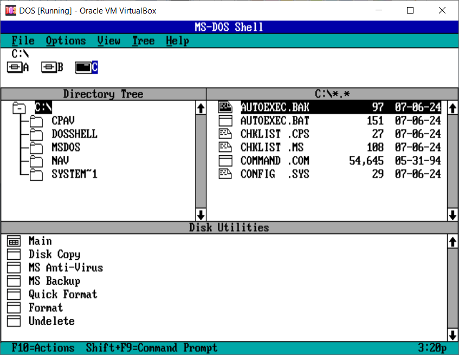Click file list scroll down arrow
This screenshot has height=355, width=459.
pos(452,215)
